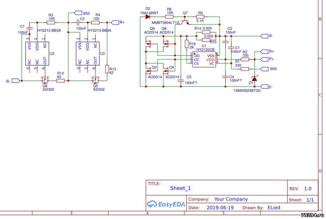
Task: Click the Q9 designator label
Action: click(152, 28)
